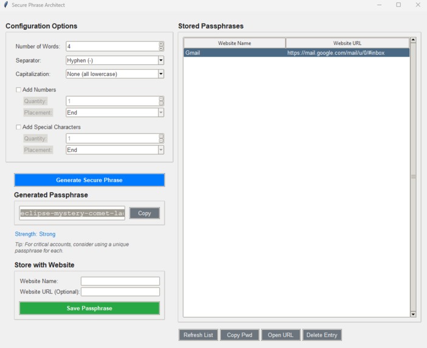Enable the Add Numbers checkbox
The width and height of the screenshot is (427, 348).
tap(18, 90)
